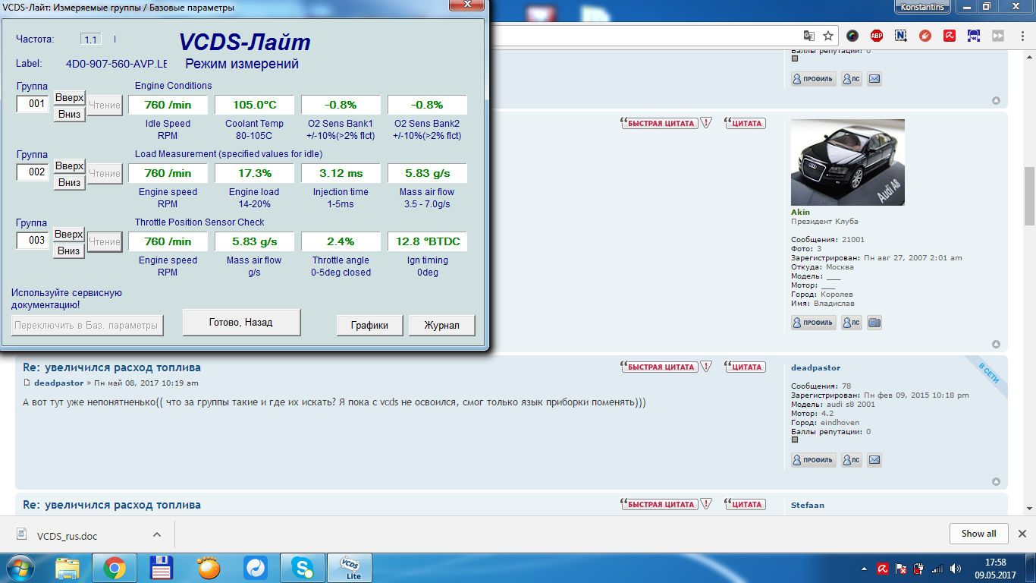Open the deadpastor username link in sidebar
1036x583 pixels.
[815, 368]
